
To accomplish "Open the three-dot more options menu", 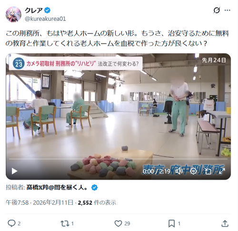I will [227, 10].
